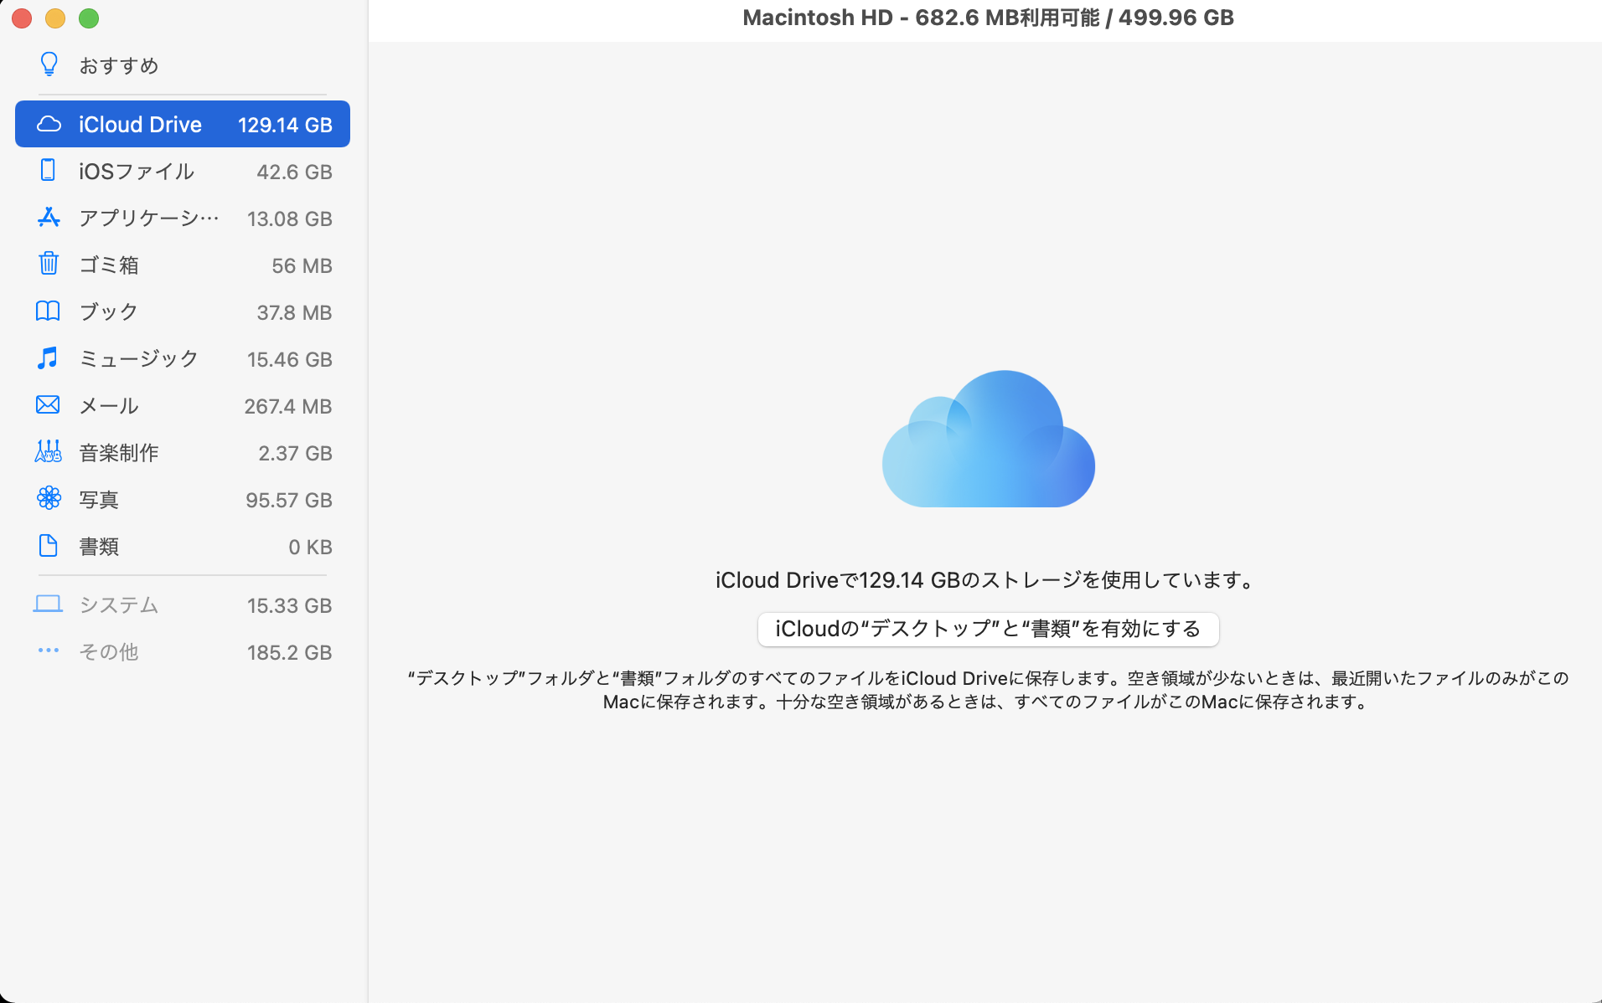
Task: Click the Macintosh HD window title
Action: coord(989,18)
